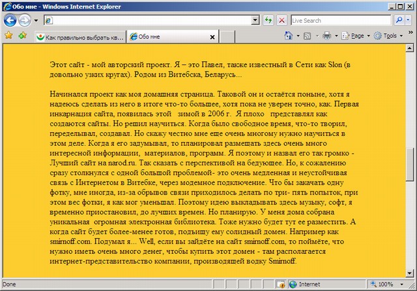417x291 pixels.
Task: Open a new blank tab
Action: click(227, 37)
